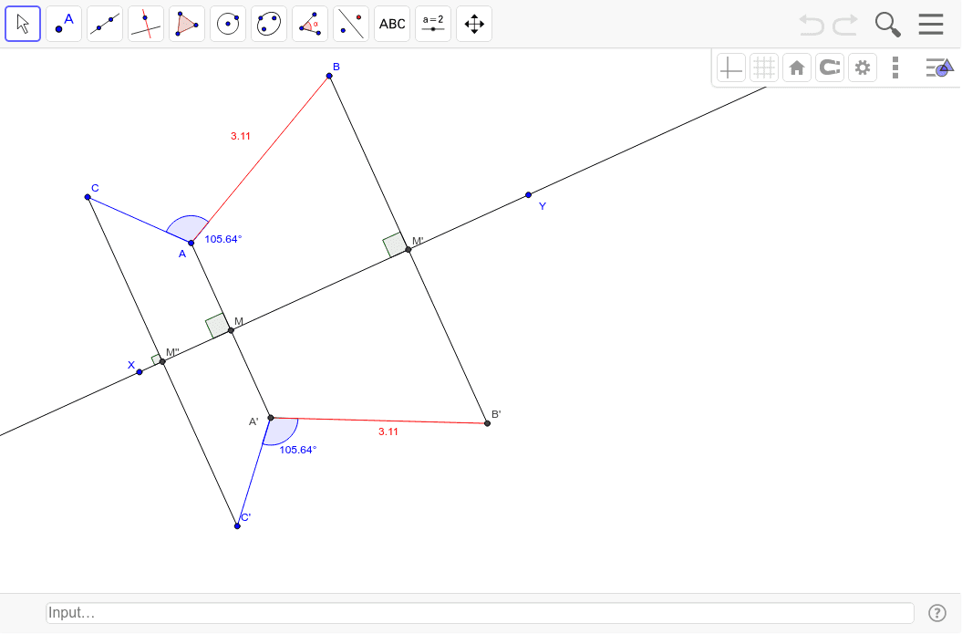Click point M intersection
962x634 pixels.
(231, 330)
